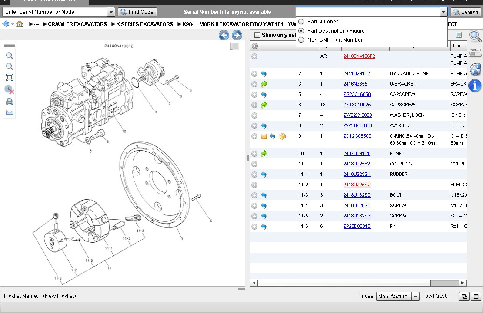Navigate to K SERIES EXCAVATORS breadcrumb

(144, 24)
